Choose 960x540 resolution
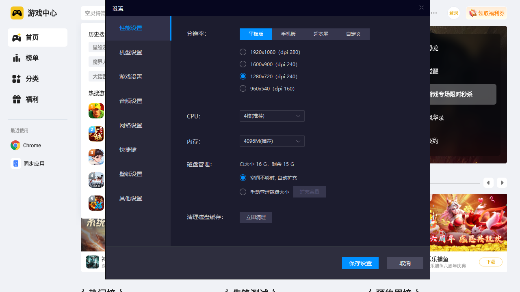Screen dimensions: 520x292 click(x=243, y=88)
